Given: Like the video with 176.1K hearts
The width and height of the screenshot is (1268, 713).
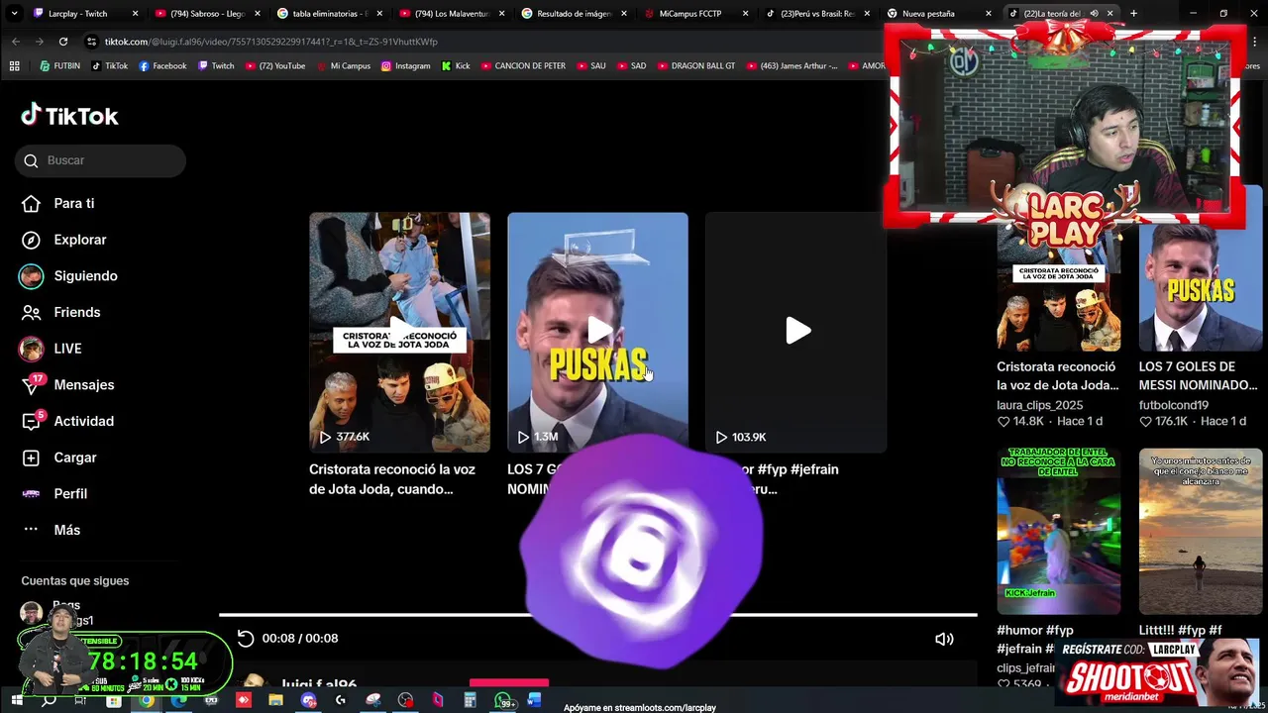Looking at the screenshot, I should [x=1145, y=422].
